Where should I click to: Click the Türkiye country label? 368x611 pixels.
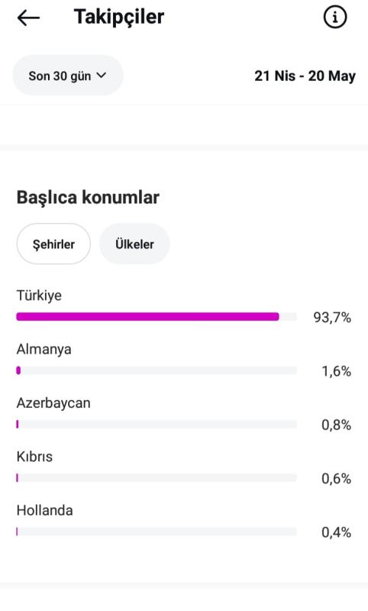[x=39, y=296]
